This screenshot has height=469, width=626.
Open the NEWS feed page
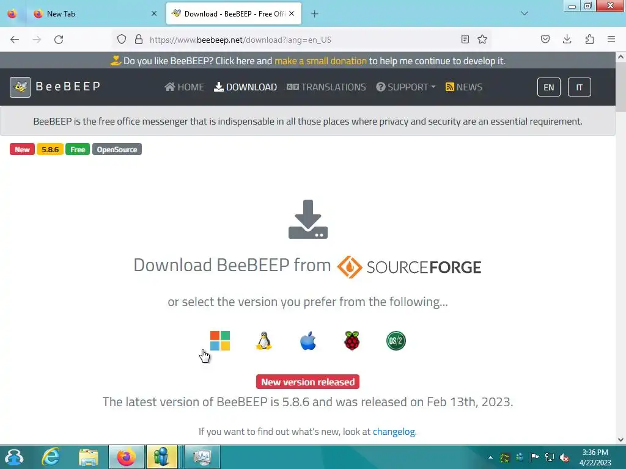click(464, 87)
